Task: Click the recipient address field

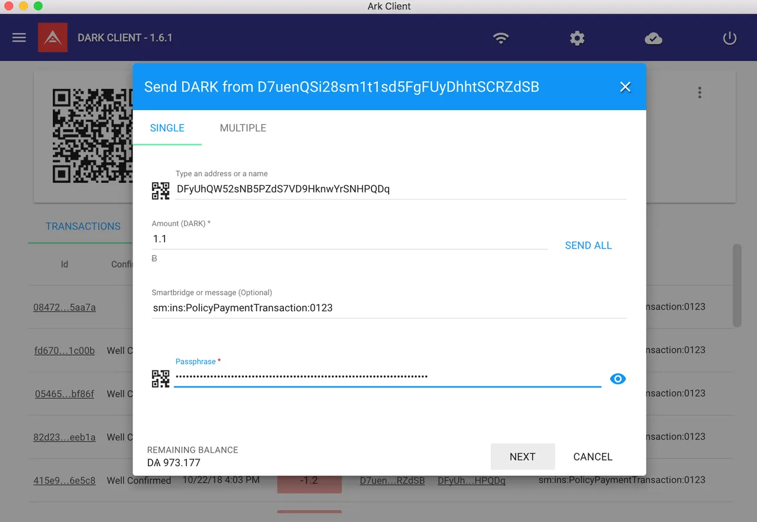Action: click(x=400, y=189)
